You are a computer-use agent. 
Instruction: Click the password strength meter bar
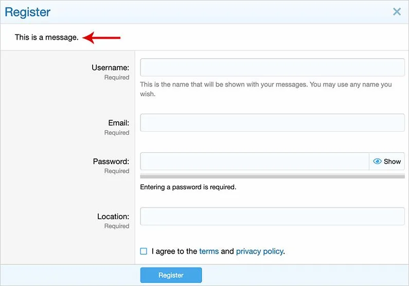tap(272, 176)
